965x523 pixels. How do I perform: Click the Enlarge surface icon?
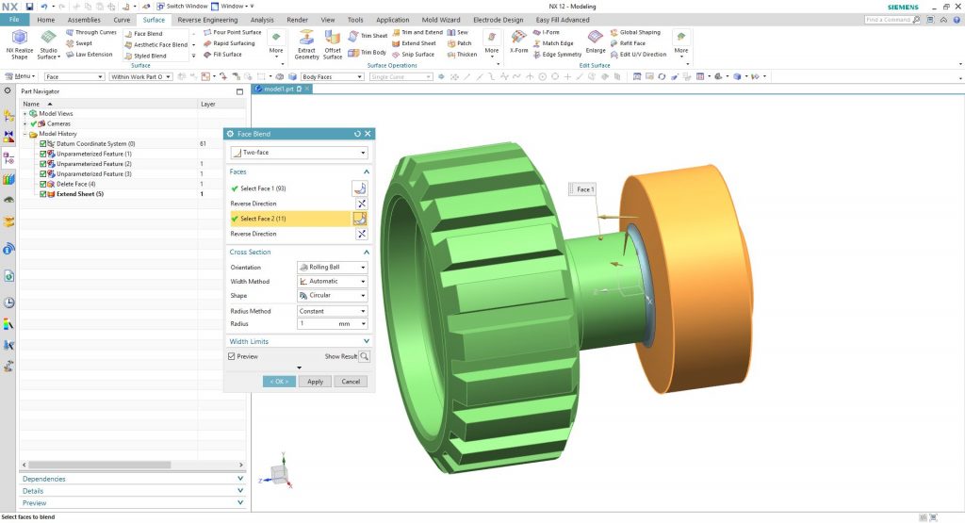click(596, 38)
